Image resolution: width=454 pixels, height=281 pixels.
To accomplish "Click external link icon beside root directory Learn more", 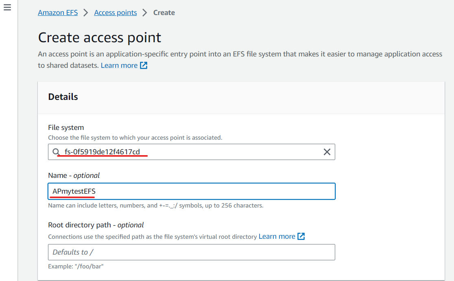I will click(x=301, y=236).
